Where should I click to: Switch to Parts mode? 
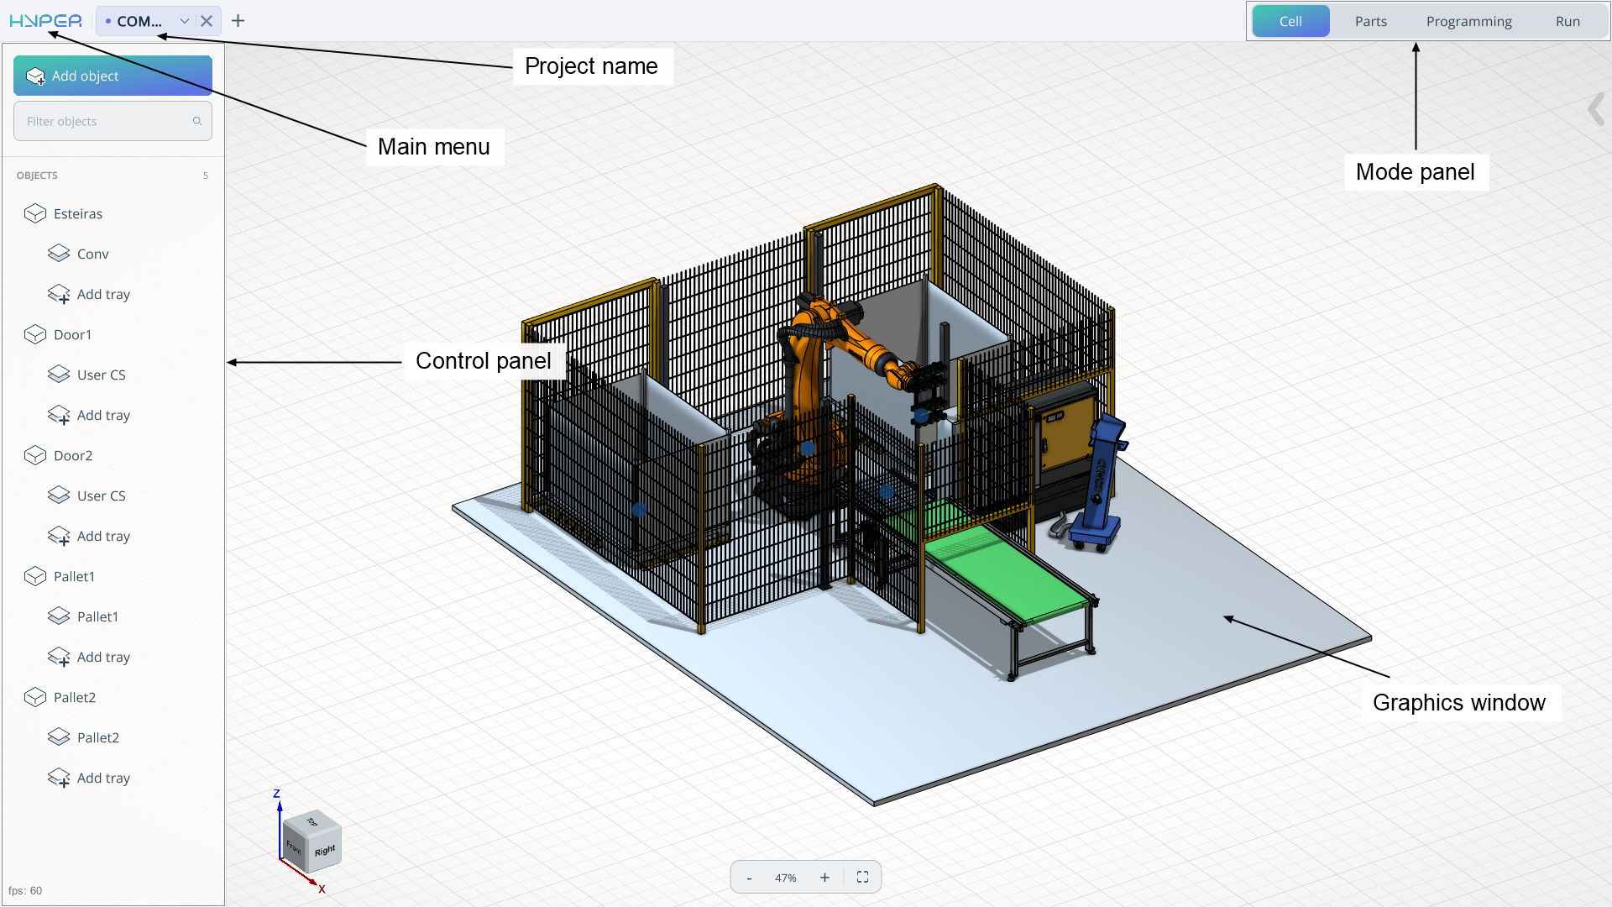[x=1370, y=21]
